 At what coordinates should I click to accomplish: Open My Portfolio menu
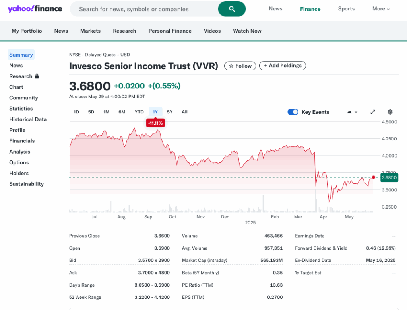tap(27, 31)
